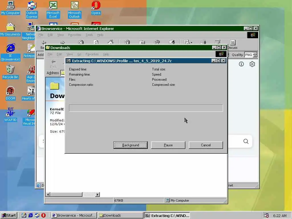Click the 6:22 AM taskbar clock
Viewport: 292px width, 219px height.
(x=280, y=216)
